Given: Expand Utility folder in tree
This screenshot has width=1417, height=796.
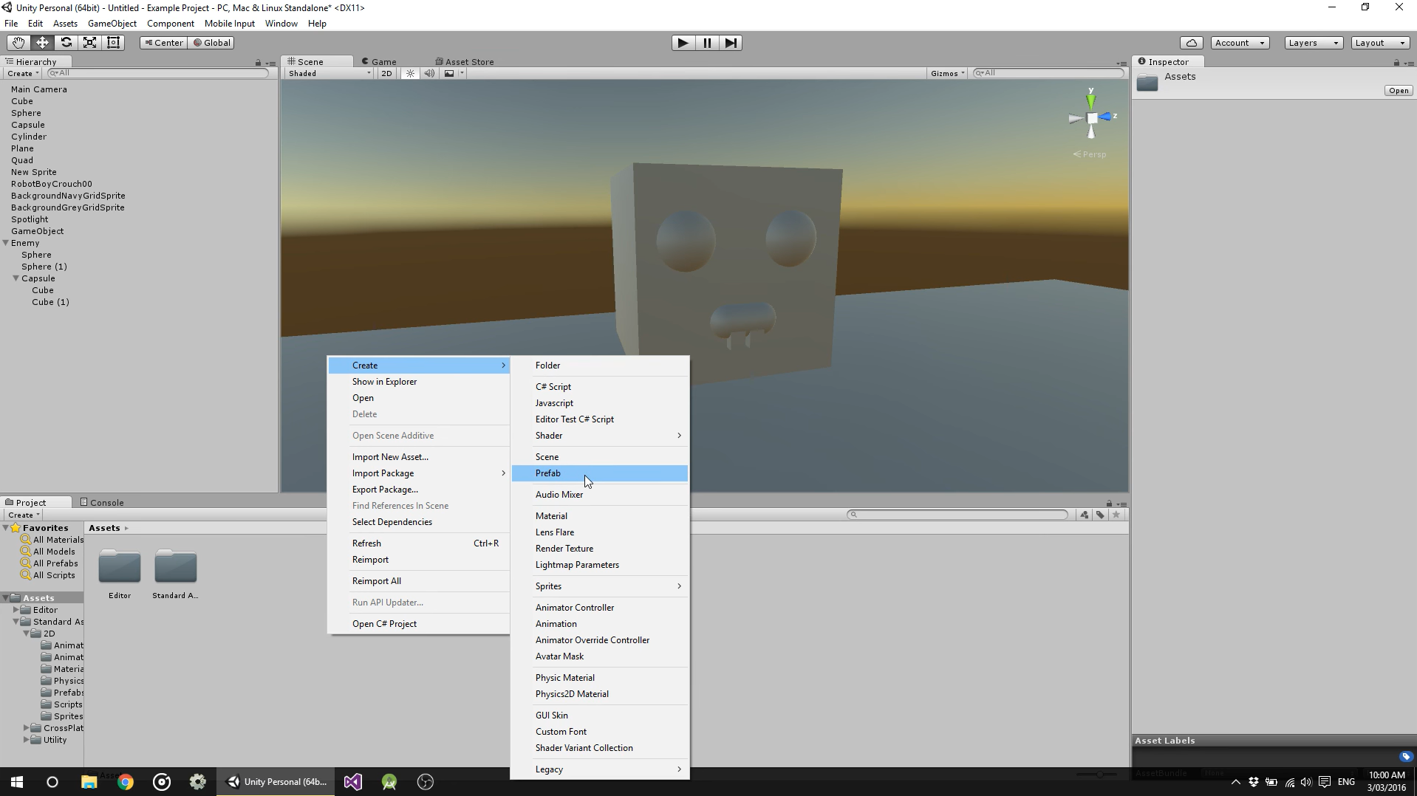Looking at the screenshot, I should (x=27, y=740).
